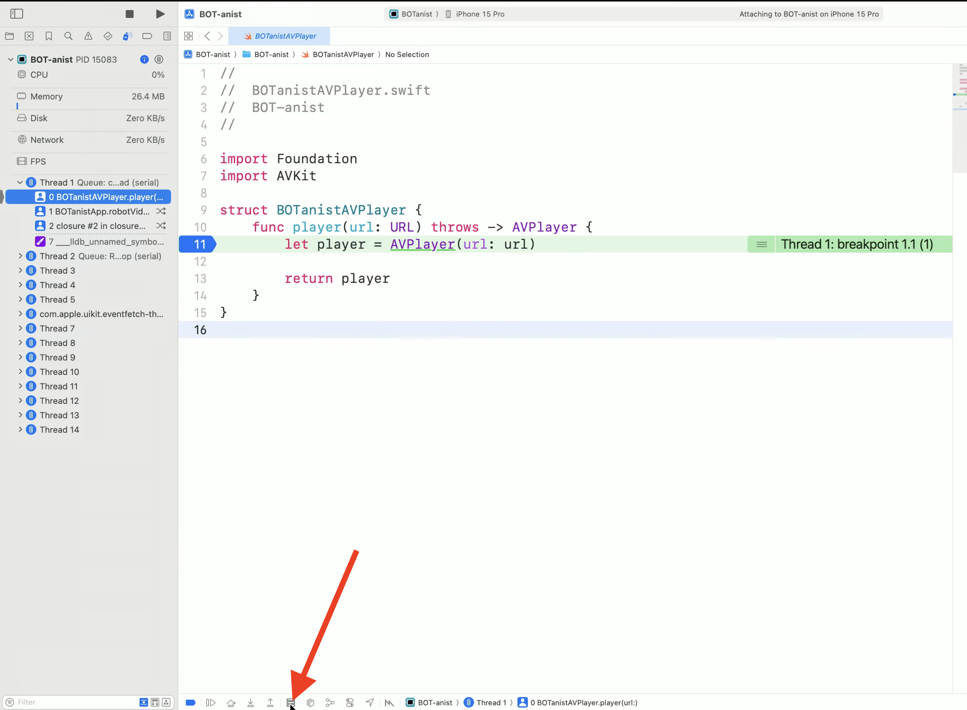Click the Step Over debug button

click(x=231, y=703)
